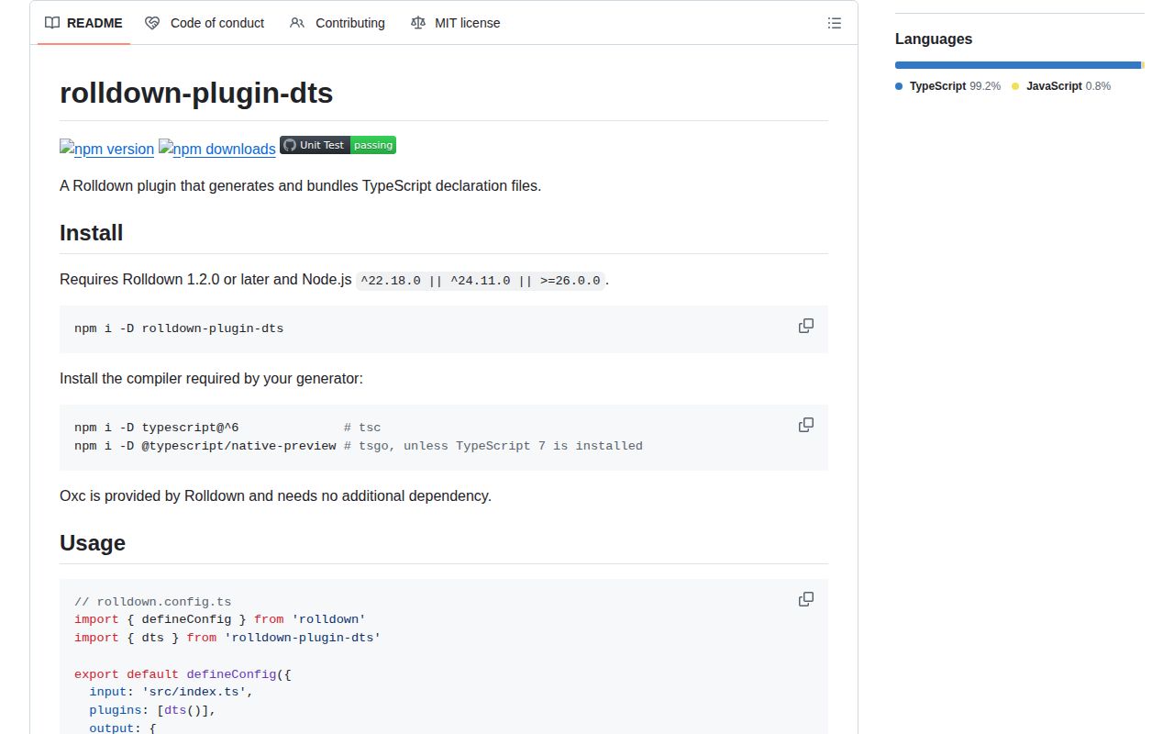Viewport: 1174px width, 734px height.
Task: Switch to Code of conduct tab
Action: pos(205,23)
